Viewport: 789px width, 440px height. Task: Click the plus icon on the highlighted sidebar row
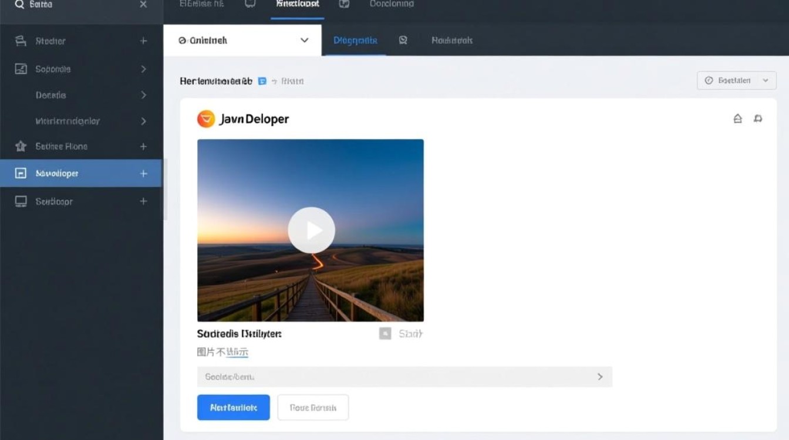coord(143,174)
